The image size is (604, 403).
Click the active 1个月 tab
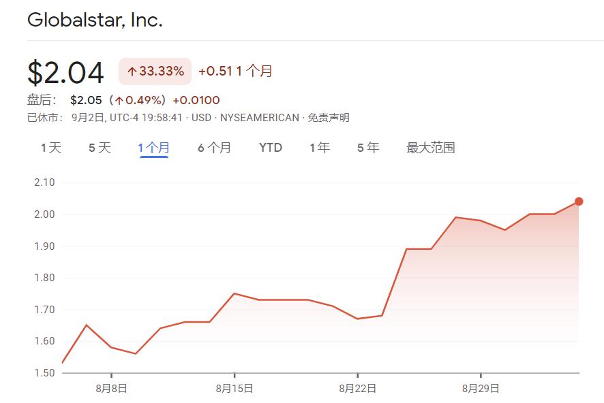(154, 148)
